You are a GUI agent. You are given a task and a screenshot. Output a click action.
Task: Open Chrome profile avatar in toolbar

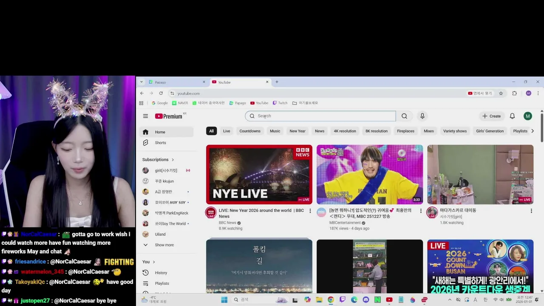tap(528, 93)
